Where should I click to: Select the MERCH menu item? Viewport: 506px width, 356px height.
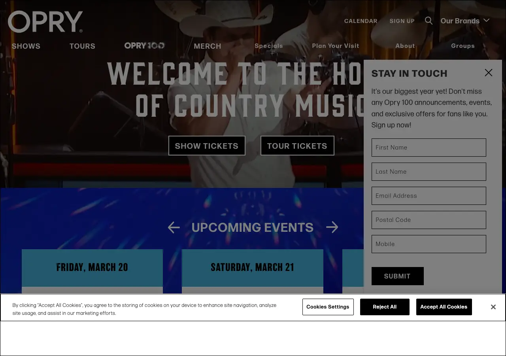pyautogui.click(x=208, y=46)
